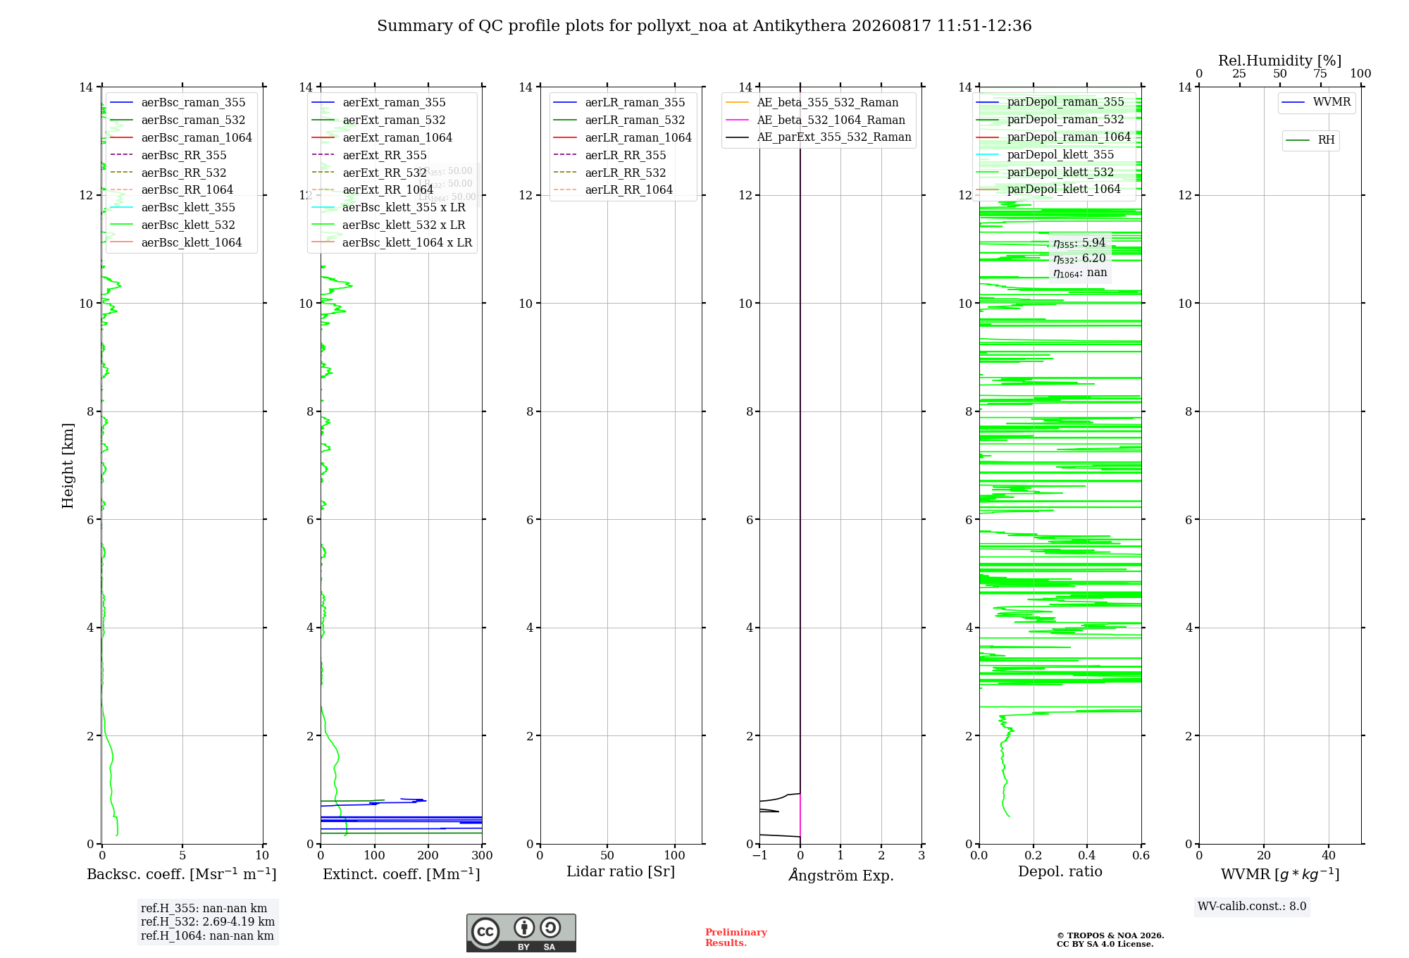Click legend entry AE_beta_355_532_Raman
This screenshot has width=1409, height=958.
(812, 103)
